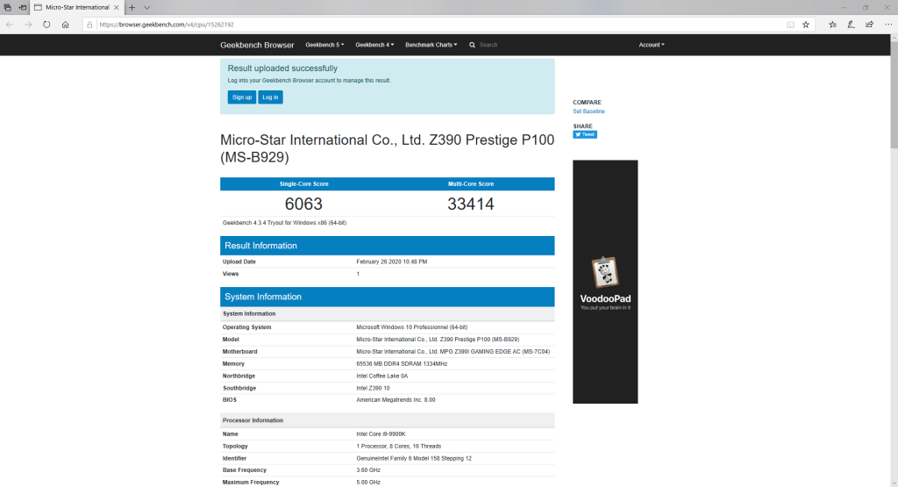
Task: Go to the browser home page
Action: tap(65, 25)
